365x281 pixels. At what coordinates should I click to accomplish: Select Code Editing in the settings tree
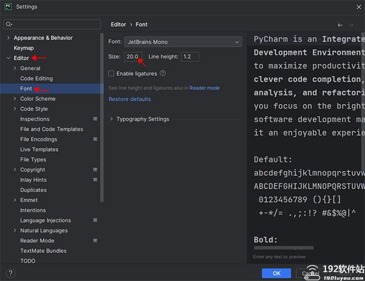[36, 78]
